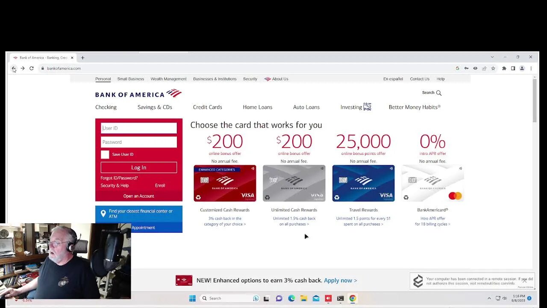Open the Wealth Management tab
This screenshot has height=308, width=547.
(168, 79)
